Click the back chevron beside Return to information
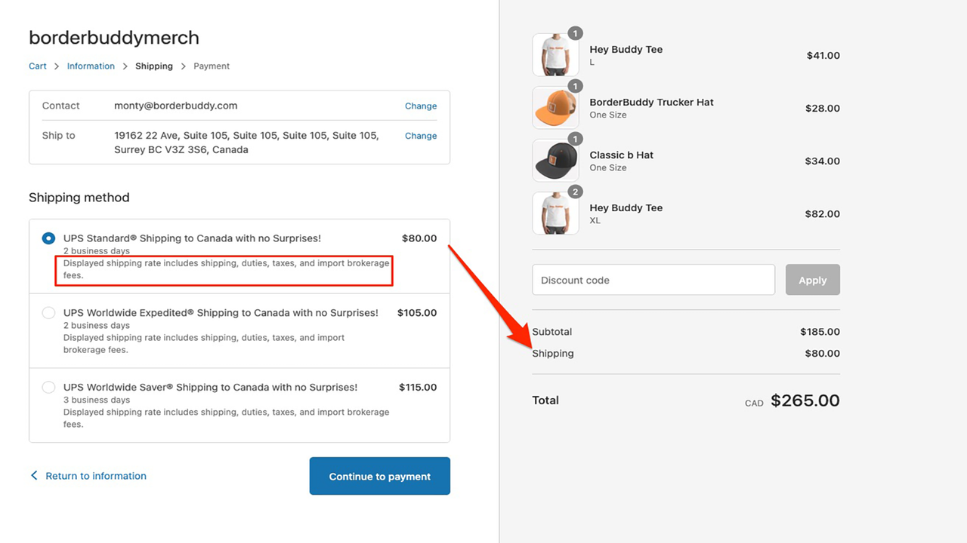Viewport: 967px width, 543px height. tap(34, 476)
